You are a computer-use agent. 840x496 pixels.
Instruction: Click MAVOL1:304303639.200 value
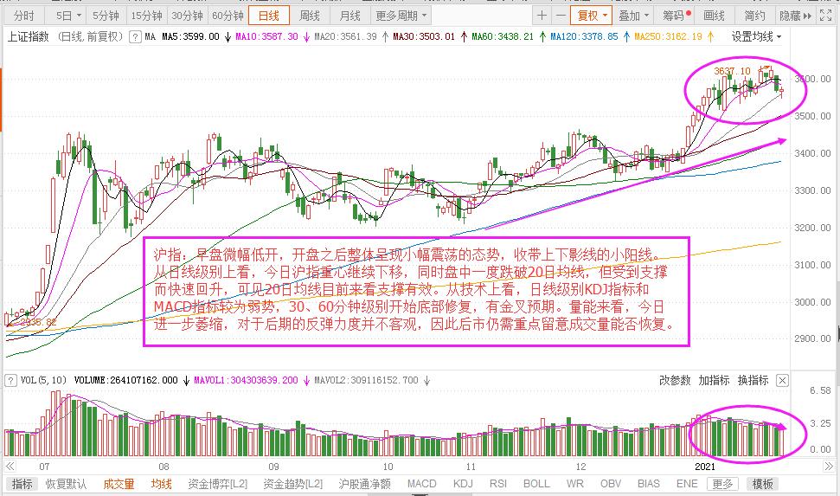point(246,380)
